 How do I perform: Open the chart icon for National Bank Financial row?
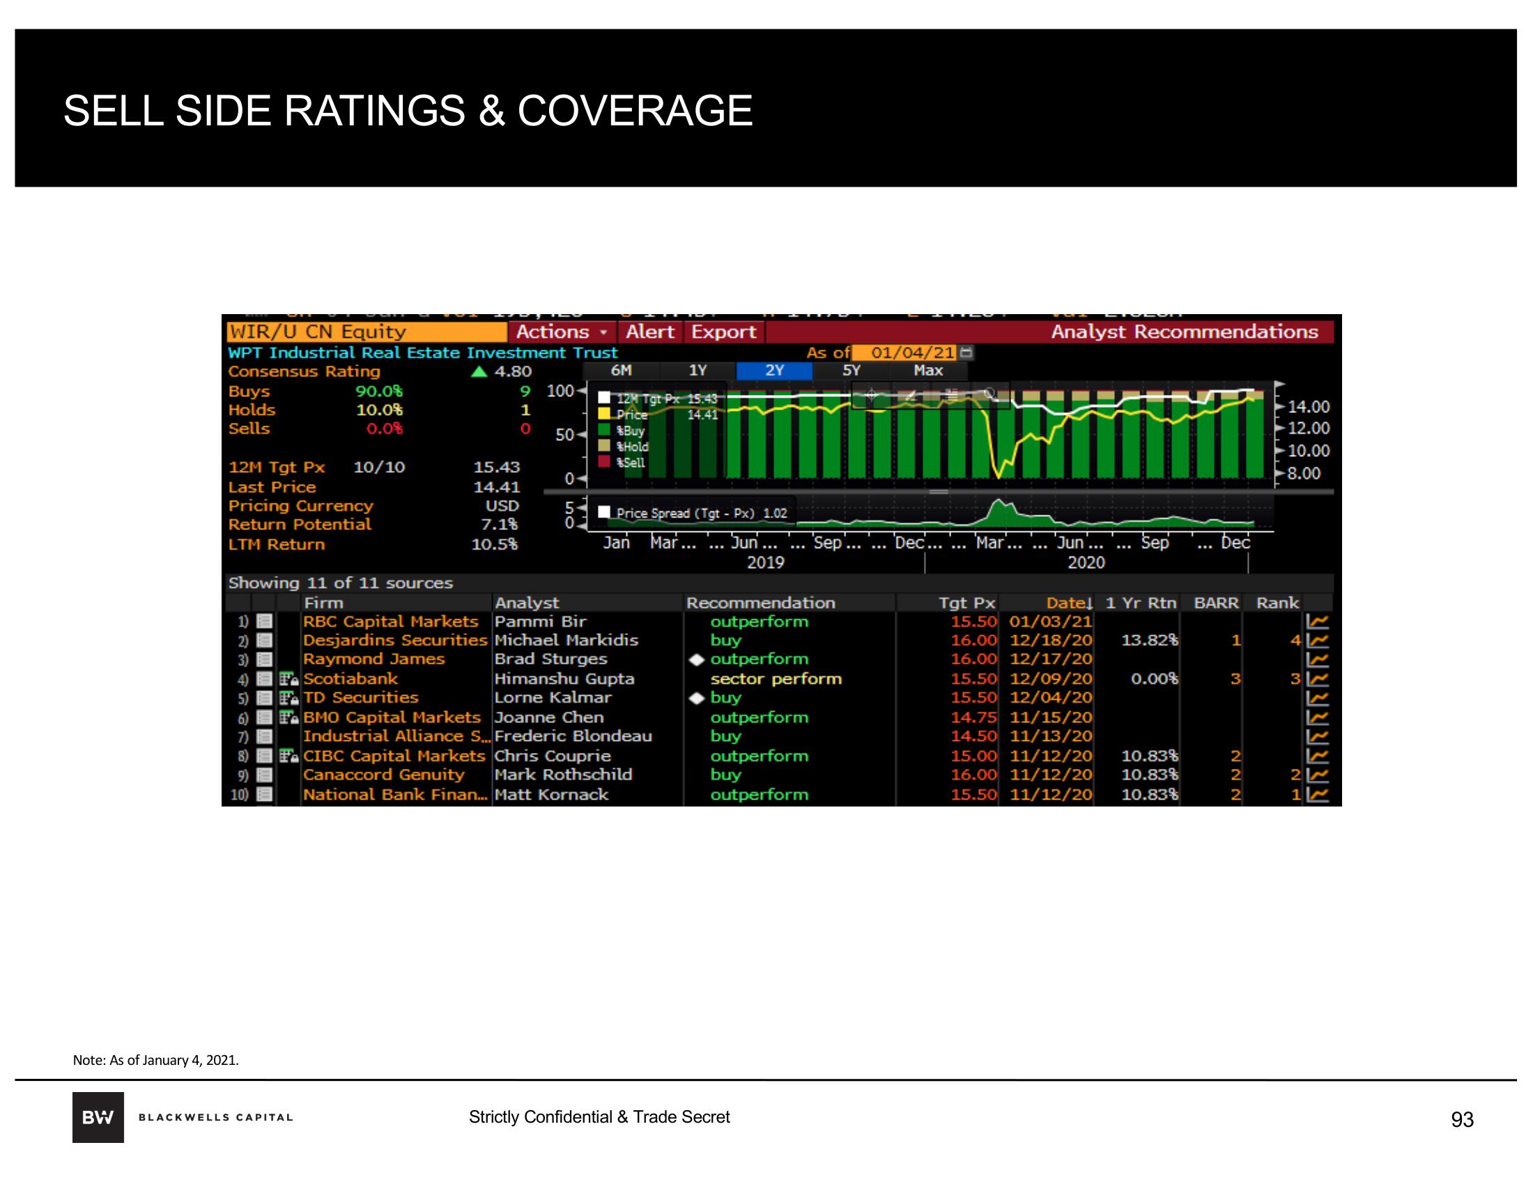pos(1318,795)
